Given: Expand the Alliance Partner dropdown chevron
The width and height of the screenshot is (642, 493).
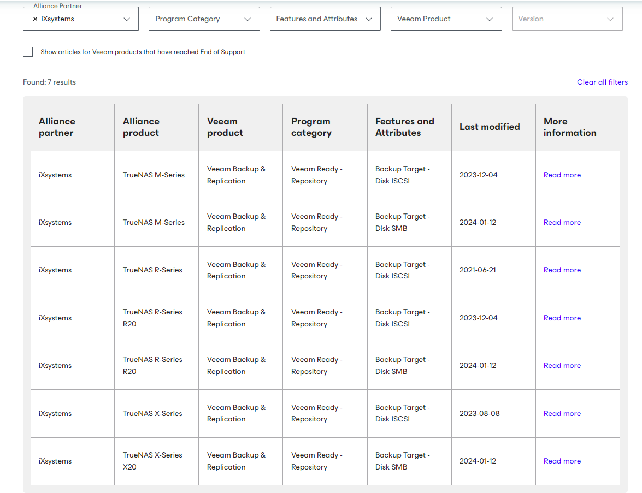Looking at the screenshot, I should click(x=127, y=19).
